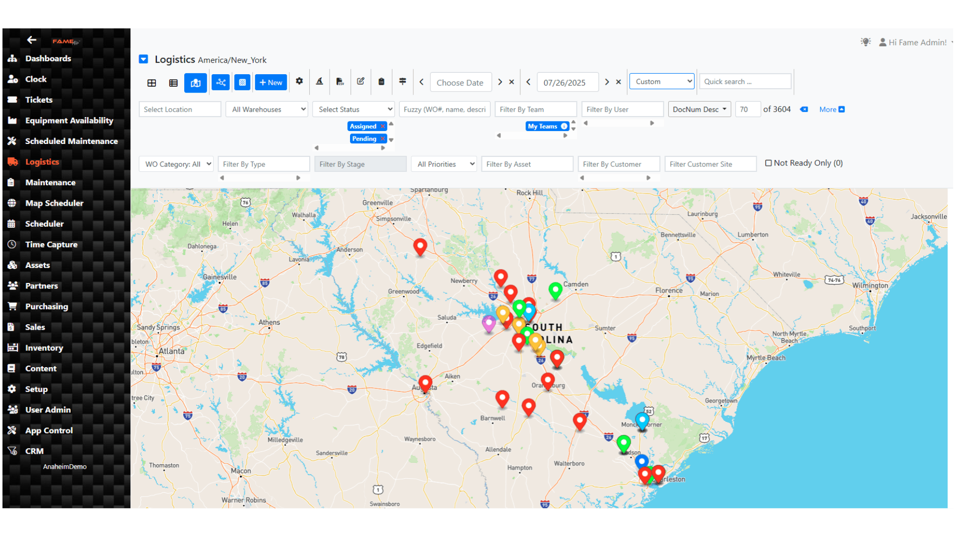
Task: Switch to the list table view icon
Action: tap(173, 83)
